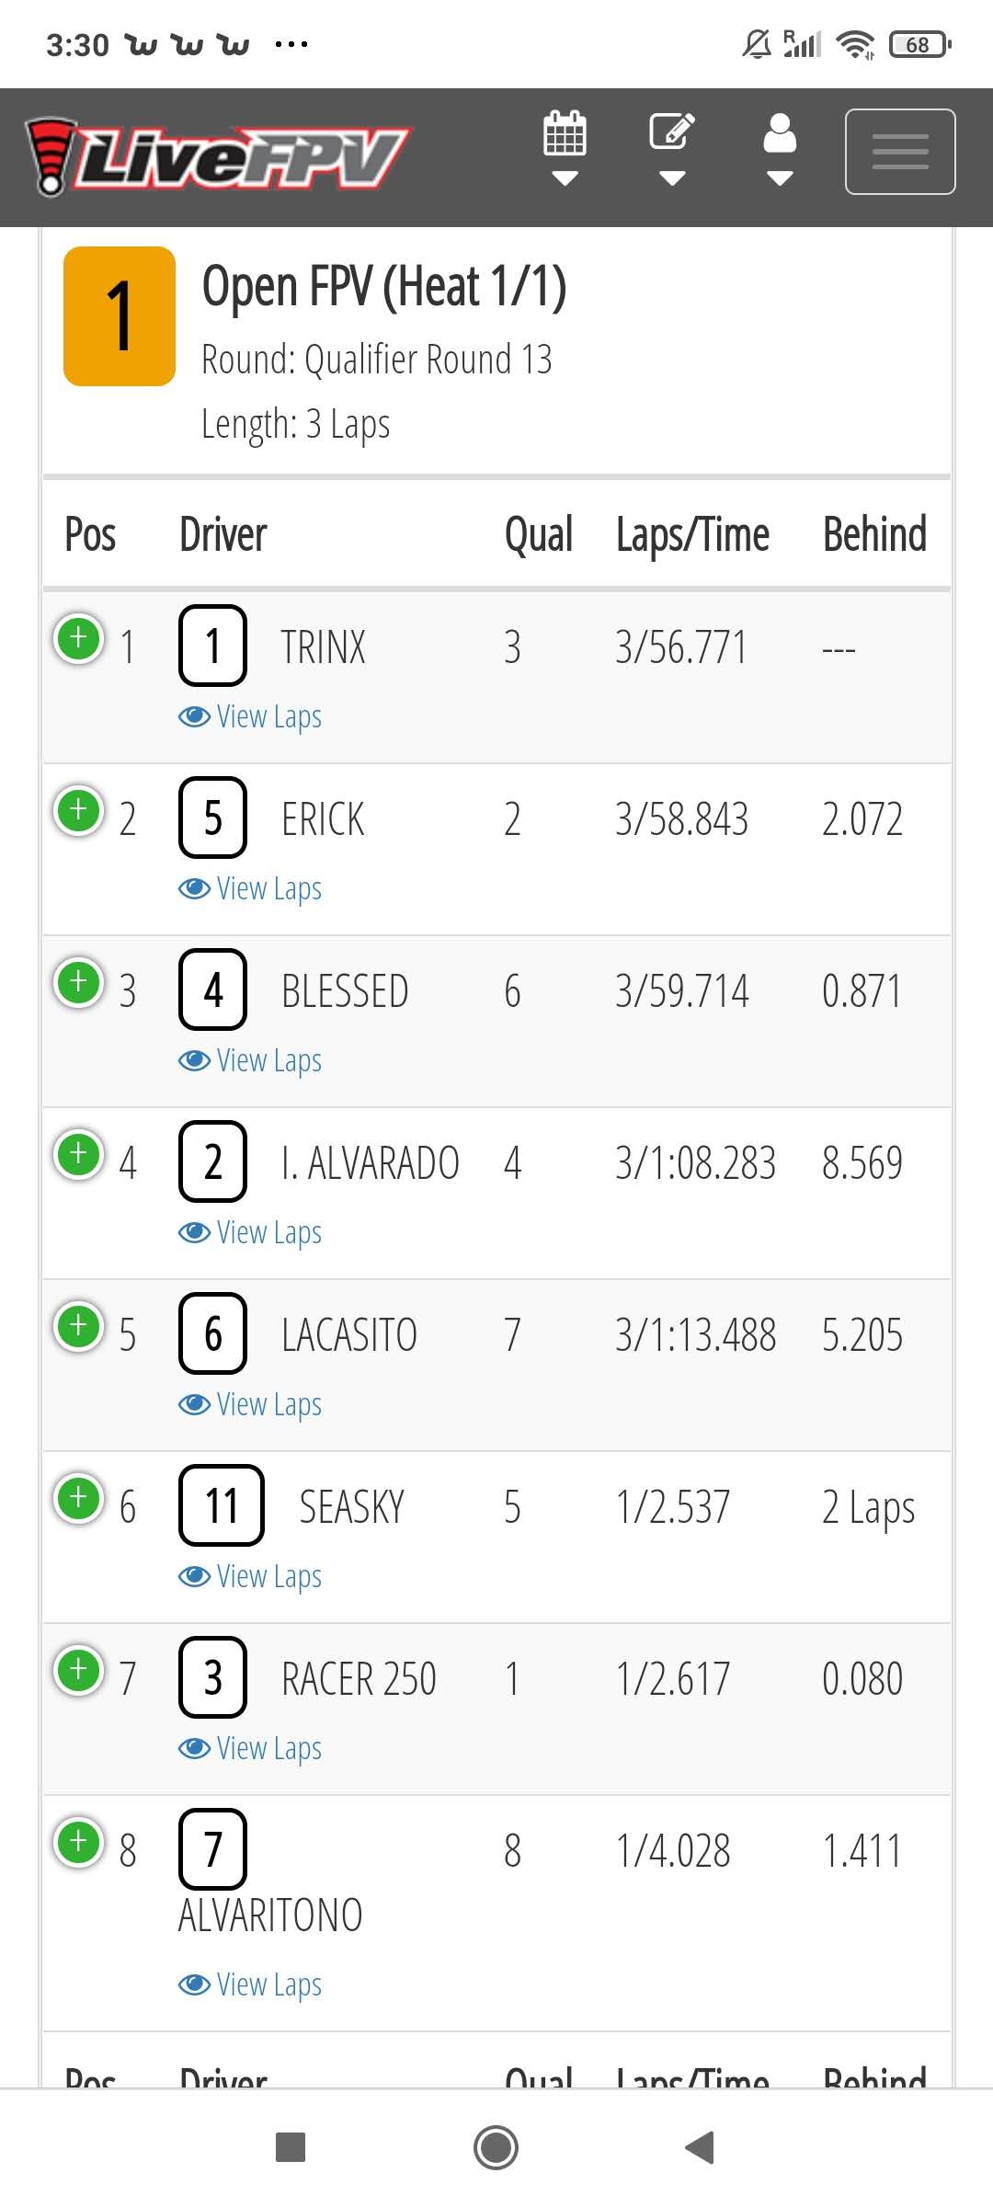View laps for TRINX
Viewport: 993px width, 2207px height.
tap(250, 716)
